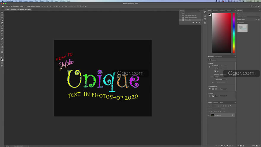This screenshot has width=261, height=147.
Task: Click the search icon in options bar
Action: coord(252,6)
